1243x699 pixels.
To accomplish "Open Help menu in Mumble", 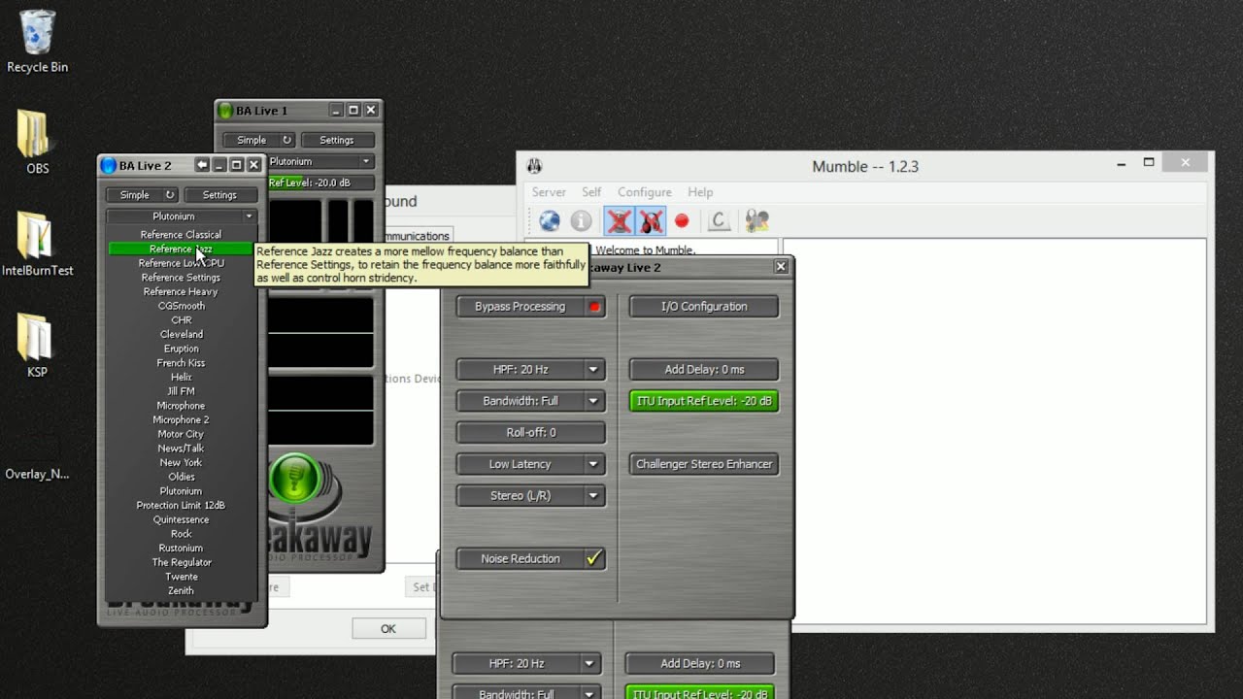I will (700, 192).
